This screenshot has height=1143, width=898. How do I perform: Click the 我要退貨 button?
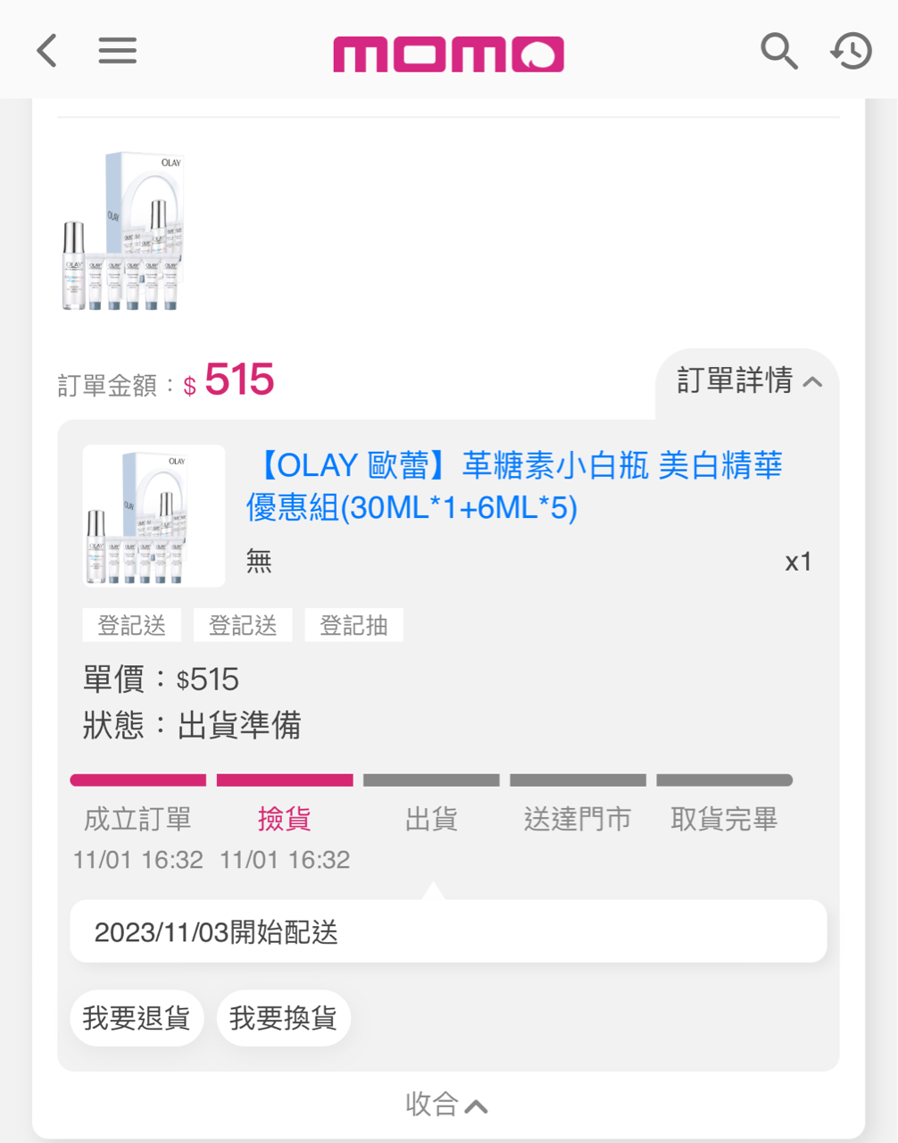pos(137,1018)
